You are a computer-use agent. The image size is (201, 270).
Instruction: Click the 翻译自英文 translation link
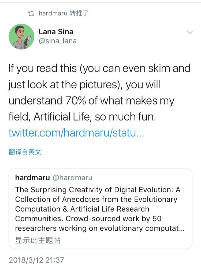[25, 152]
